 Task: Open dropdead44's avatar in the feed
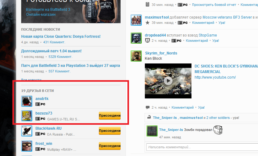click(136, 38)
